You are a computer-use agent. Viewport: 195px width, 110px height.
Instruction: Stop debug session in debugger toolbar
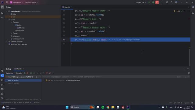point(27,73)
